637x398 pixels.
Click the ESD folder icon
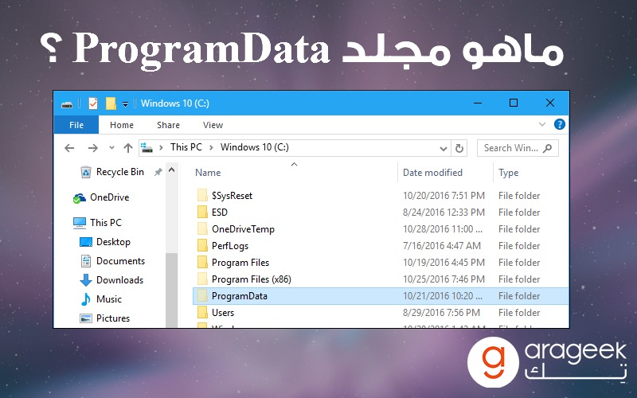point(202,212)
